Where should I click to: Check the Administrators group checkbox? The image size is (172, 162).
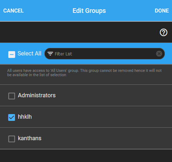click(11, 96)
